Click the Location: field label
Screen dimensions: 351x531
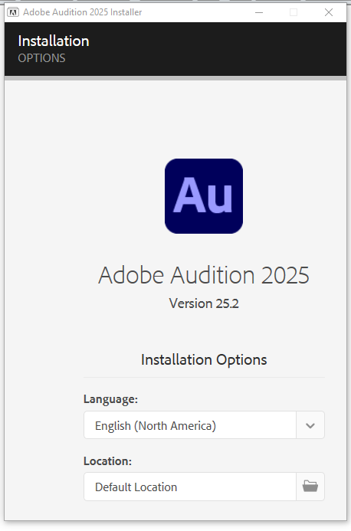[108, 461]
